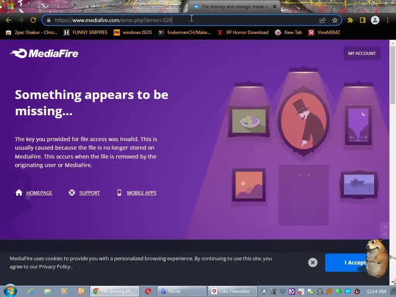Go back using the browser back arrow
Image resolution: width=396 pixels, height=297 pixels.
9,20
